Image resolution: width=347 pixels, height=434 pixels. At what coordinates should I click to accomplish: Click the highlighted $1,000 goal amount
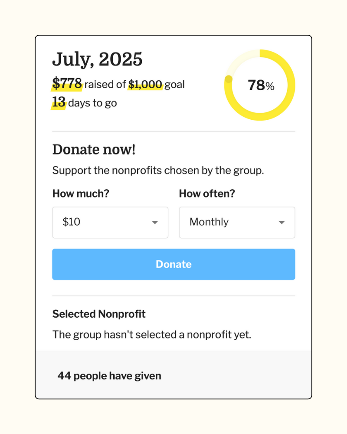coord(145,85)
